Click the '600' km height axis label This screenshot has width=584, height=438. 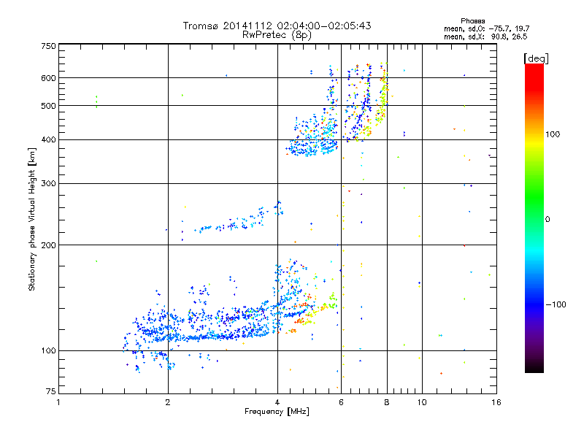(48, 78)
